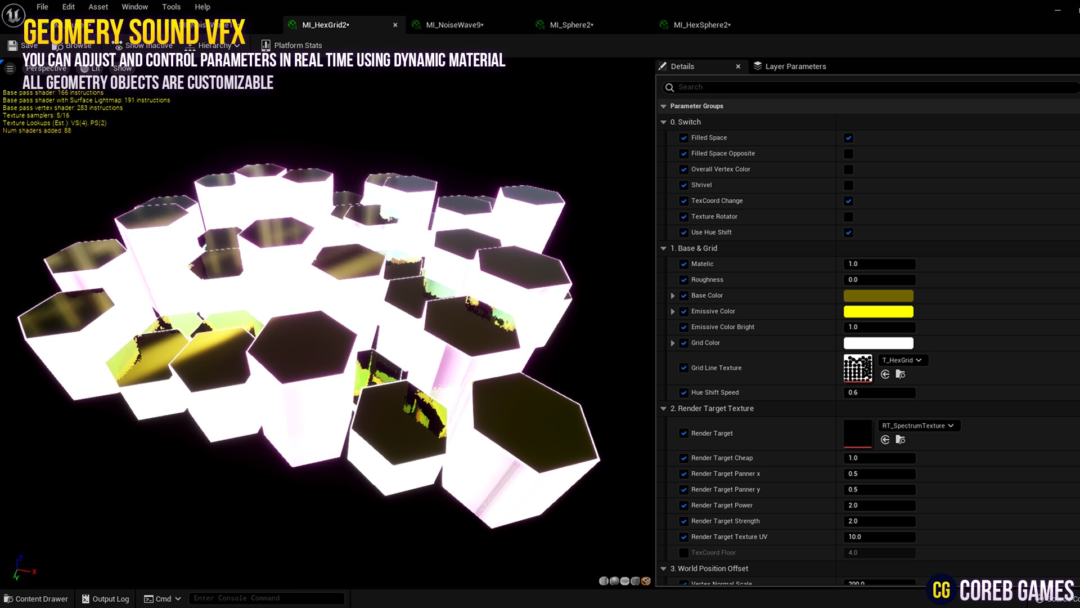Enable the Shrivel switch value checkbox
Viewport: 1080px width, 608px height.
pyautogui.click(x=848, y=185)
